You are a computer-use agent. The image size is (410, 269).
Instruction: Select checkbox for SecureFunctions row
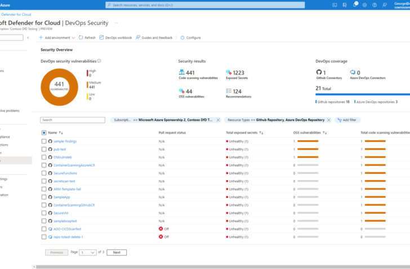(44, 173)
